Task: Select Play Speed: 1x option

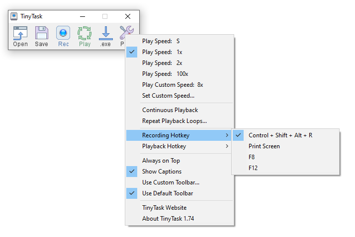Action: coord(180,52)
